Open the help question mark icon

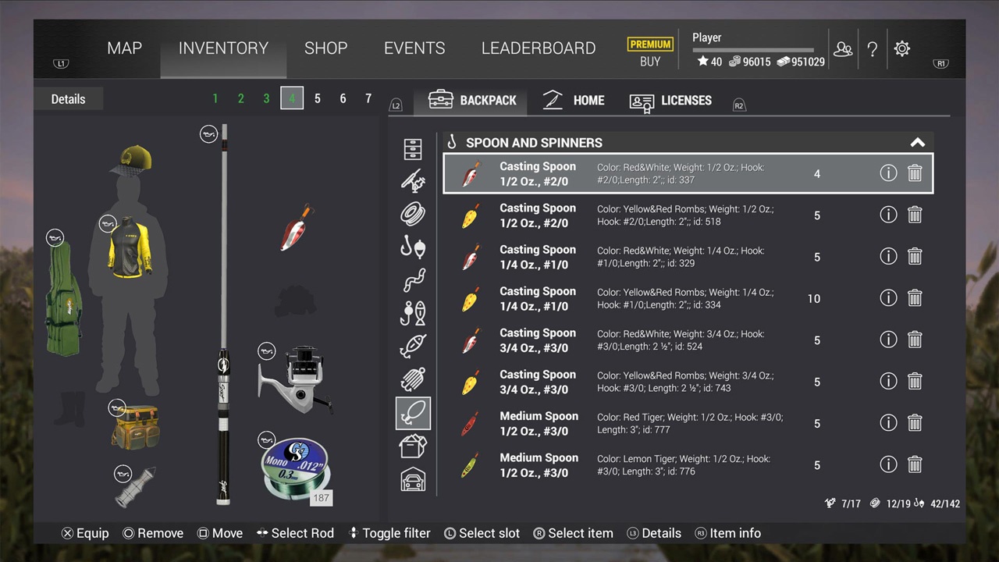873,48
